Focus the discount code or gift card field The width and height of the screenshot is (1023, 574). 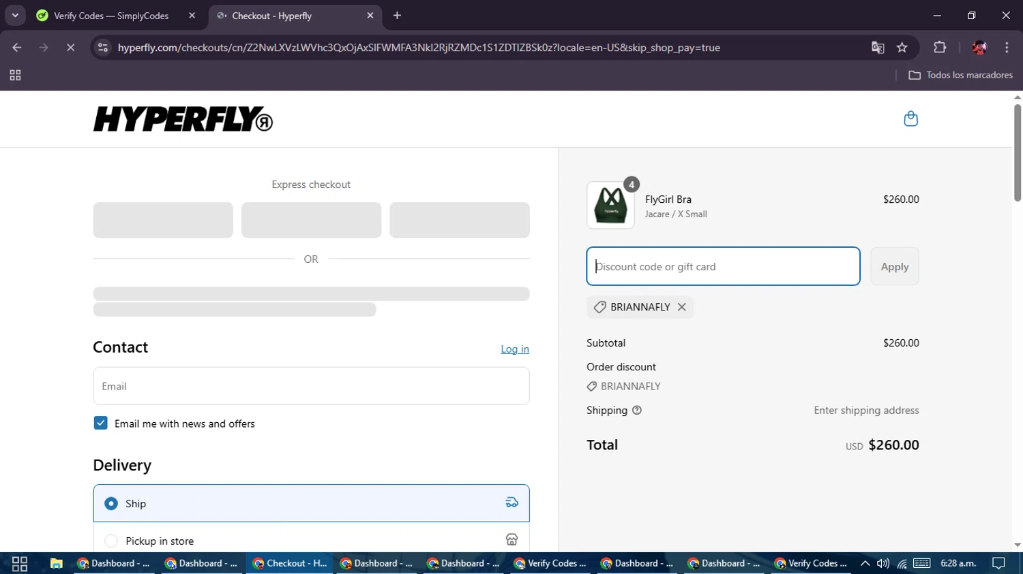click(723, 266)
